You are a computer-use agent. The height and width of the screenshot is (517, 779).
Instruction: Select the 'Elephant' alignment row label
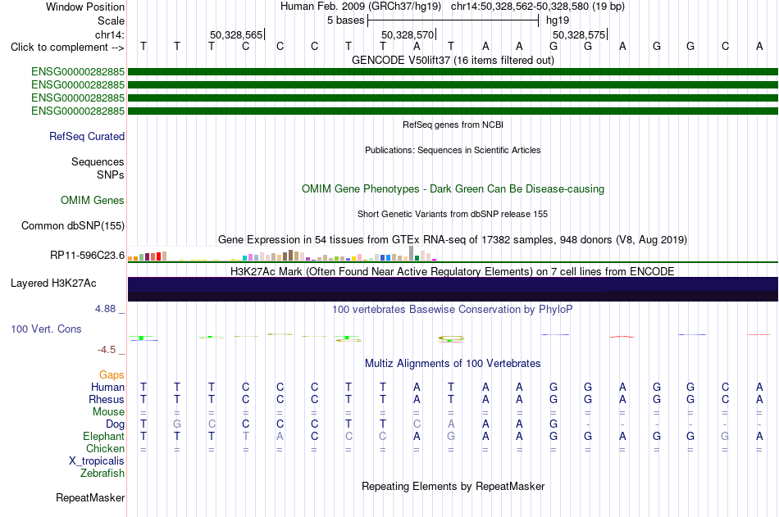pos(103,437)
